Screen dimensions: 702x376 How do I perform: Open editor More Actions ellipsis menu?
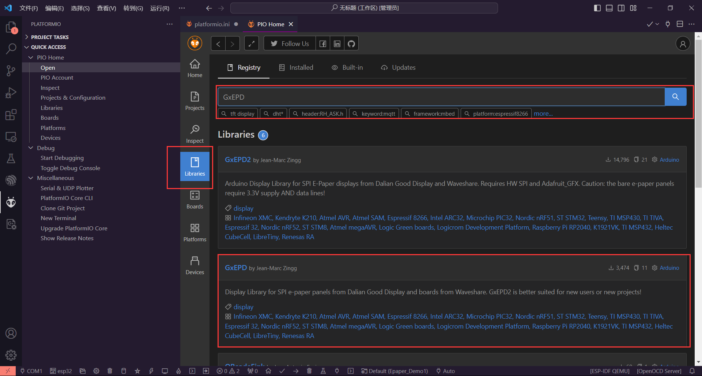(691, 24)
